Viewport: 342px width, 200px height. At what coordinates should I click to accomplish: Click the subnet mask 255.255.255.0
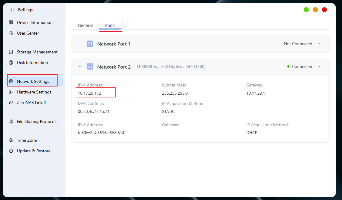pyautogui.click(x=175, y=93)
